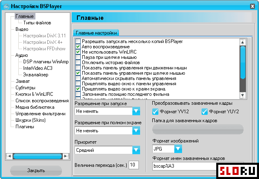Select Плагины in the tree
Image resolution: width=259 pixels, height=179 pixels.
pyautogui.click(x=25, y=127)
